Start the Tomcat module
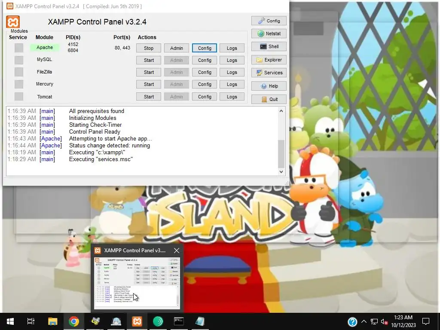The image size is (440, 330). pyautogui.click(x=149, y=97)
